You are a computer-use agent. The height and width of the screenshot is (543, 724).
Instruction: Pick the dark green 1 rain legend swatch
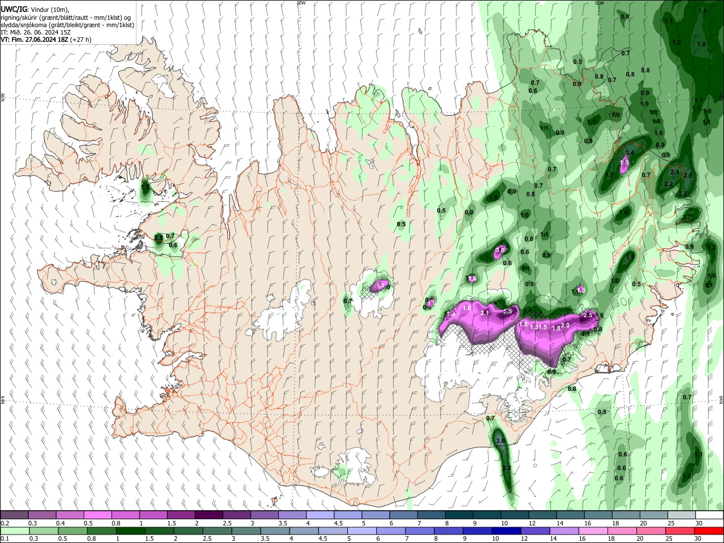[130, 531]
